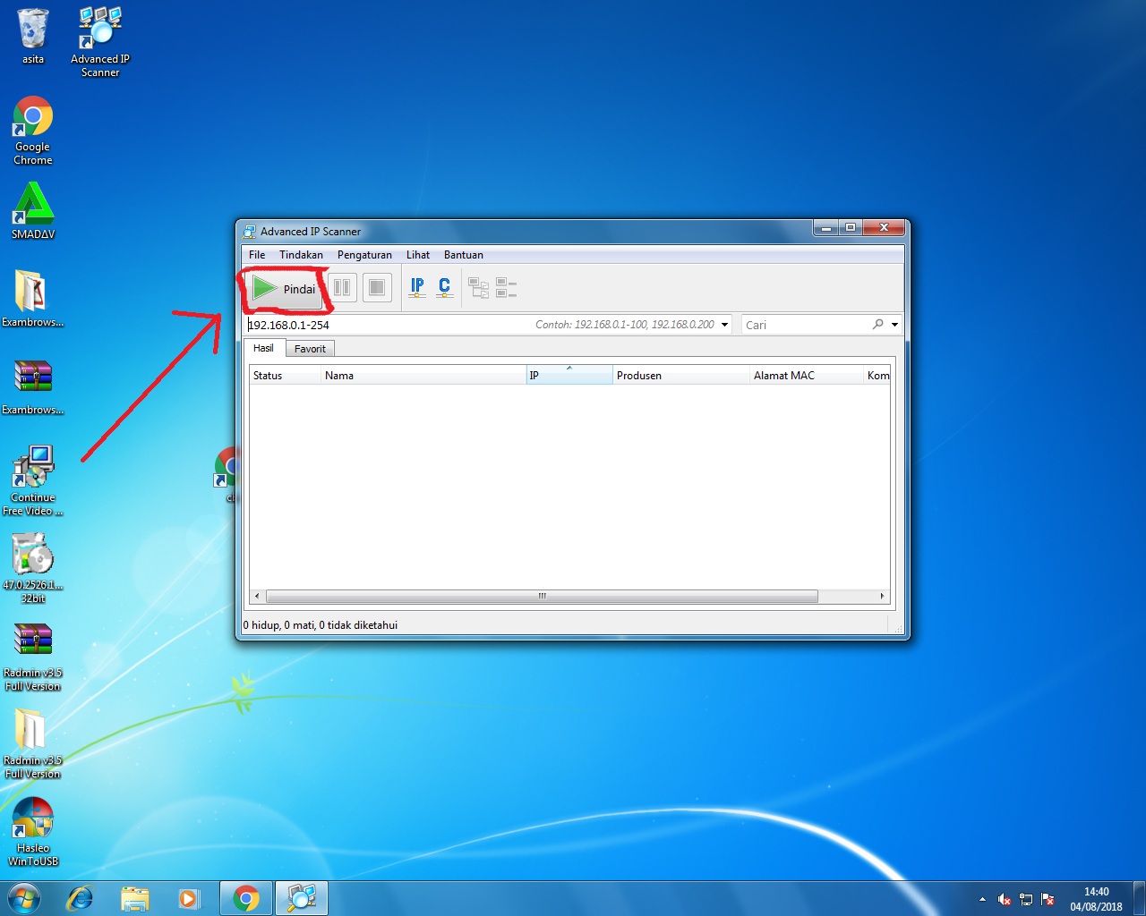Open Windows Explorer from the taskbar
The image size is (1146, 916).
pyautogui.click(x=135, y=898)
